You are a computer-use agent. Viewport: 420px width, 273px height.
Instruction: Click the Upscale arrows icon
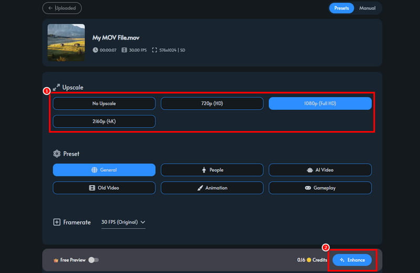(57, 87)
